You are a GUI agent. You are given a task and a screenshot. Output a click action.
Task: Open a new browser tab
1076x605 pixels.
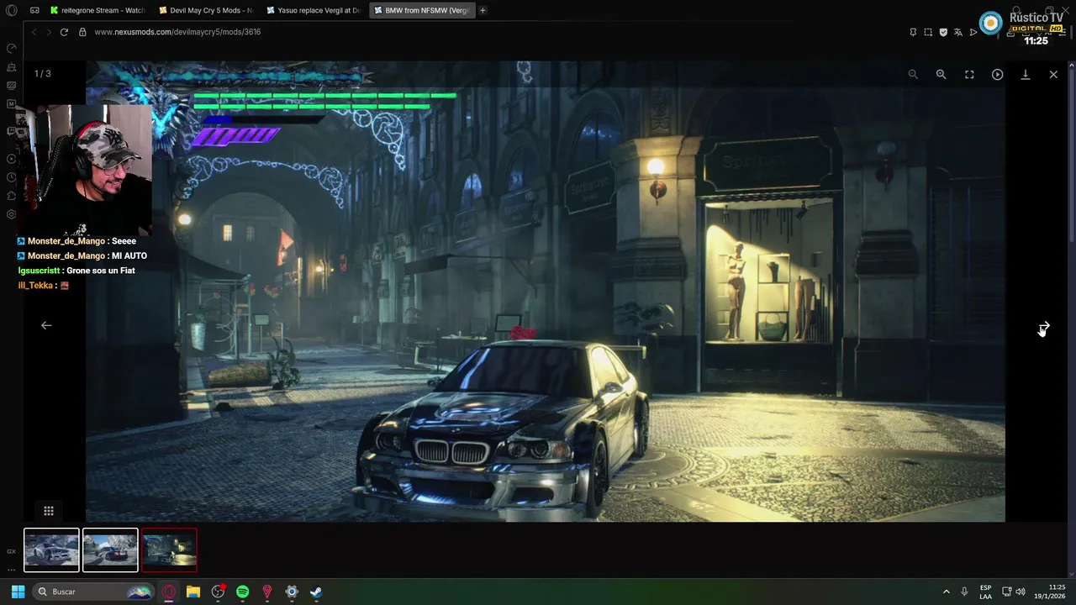483,10
